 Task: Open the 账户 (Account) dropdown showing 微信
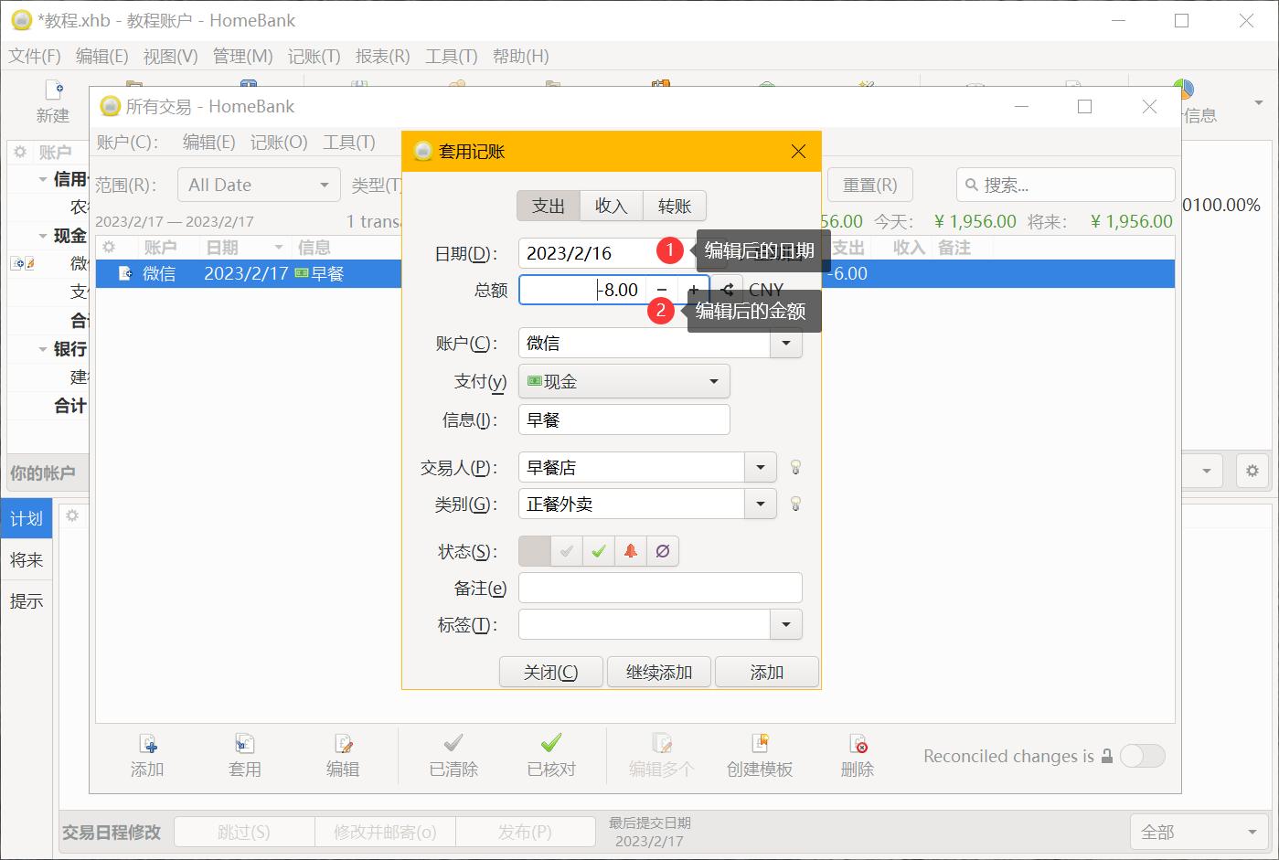pos(785,343)
